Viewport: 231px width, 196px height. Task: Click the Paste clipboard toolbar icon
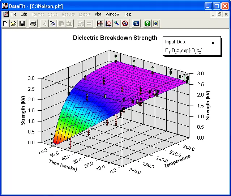pyautogui.click(x=61, y=24)
